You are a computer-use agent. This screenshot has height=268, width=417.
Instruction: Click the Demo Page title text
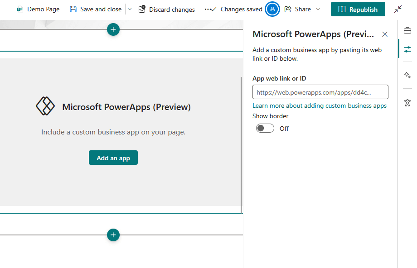pos(44,10)
